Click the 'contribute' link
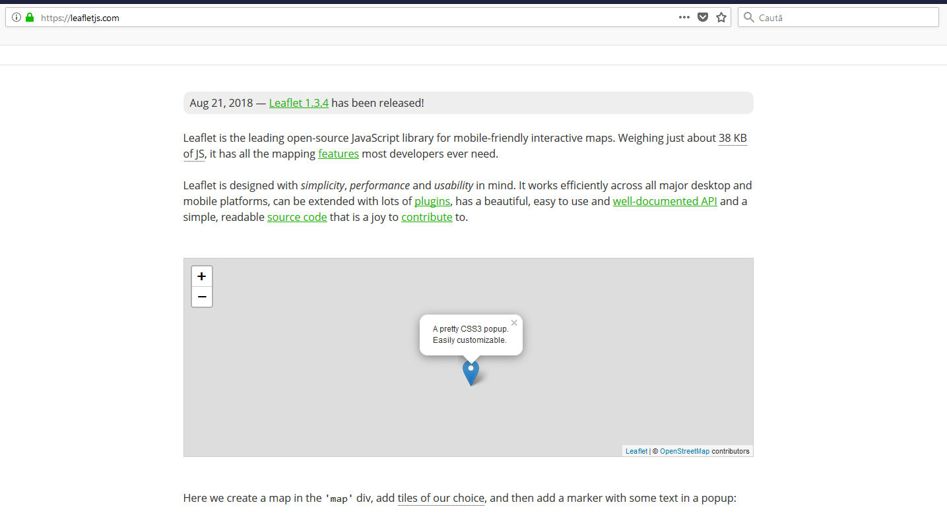The width and height of the screenshot is (947, 515). click(426, 216)
